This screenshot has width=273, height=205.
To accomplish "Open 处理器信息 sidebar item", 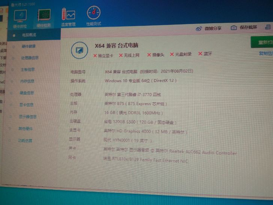I will coord(30,58).
